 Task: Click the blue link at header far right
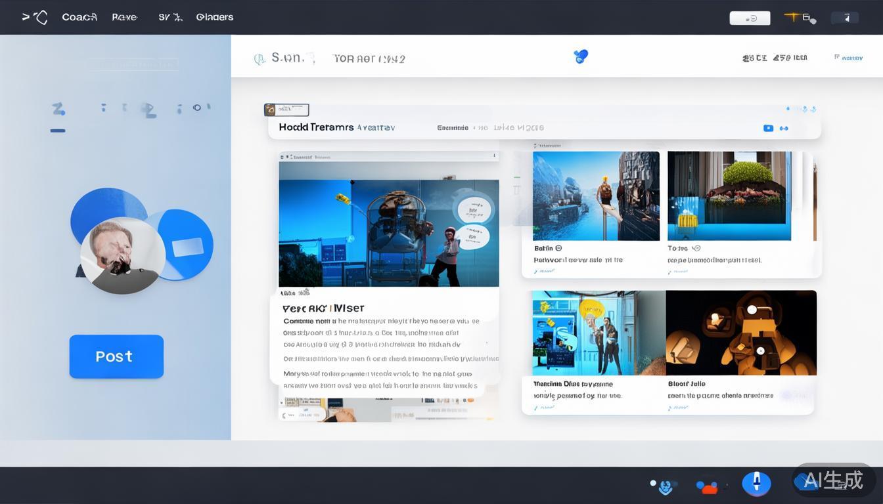click(x=848, y=58)
